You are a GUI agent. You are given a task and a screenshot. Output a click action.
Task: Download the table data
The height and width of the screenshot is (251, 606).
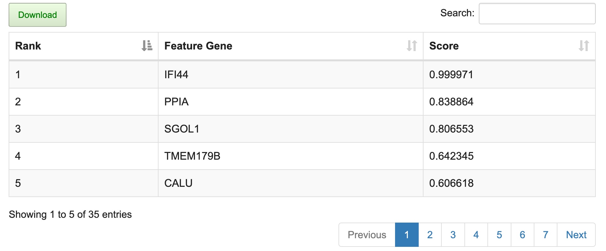pyautogui.click(x=37, y=15)
